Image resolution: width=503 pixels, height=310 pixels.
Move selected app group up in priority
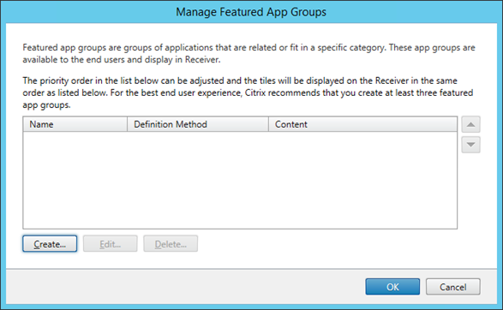[470, 124]
